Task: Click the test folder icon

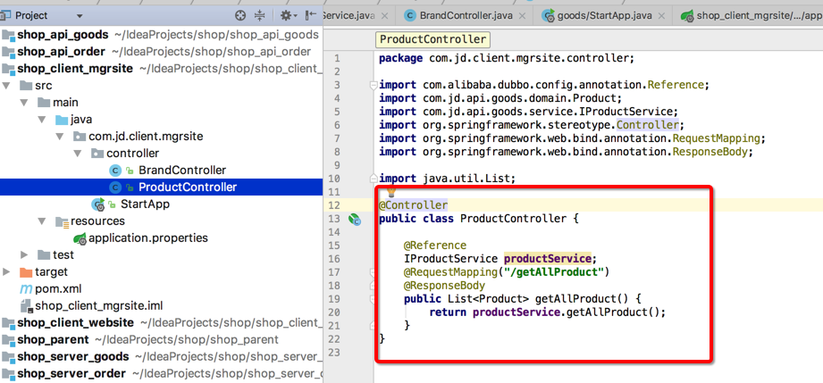Action: point(44,255)
